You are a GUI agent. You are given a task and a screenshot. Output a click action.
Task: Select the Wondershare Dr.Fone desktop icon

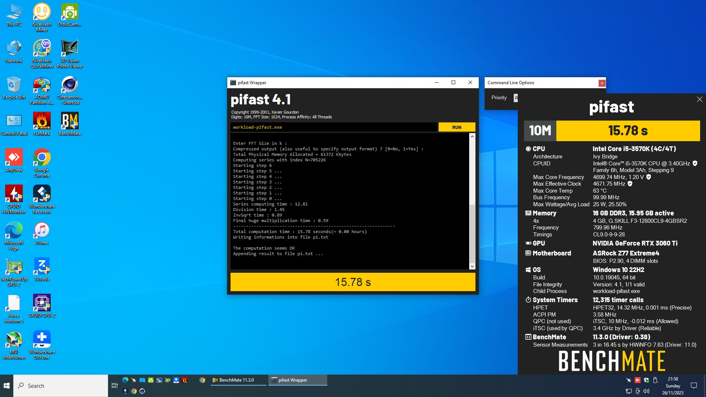(42, 345)
